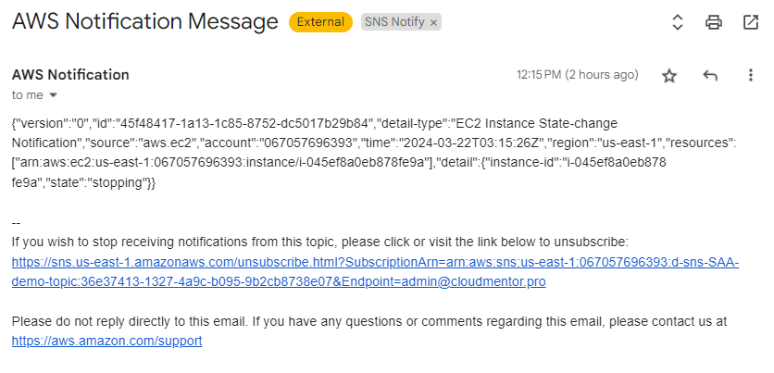Expand all messages in conversation
The width and height of the screenshot is (774, 373).
[x=677, y=22]
